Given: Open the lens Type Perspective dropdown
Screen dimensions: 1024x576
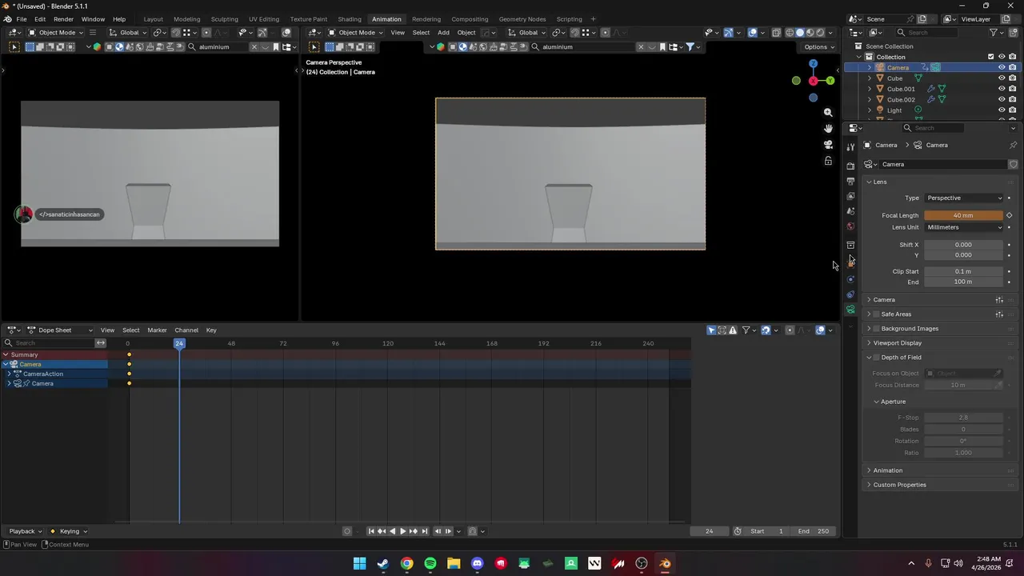Looking at the screenshot, I should click(963, 198).
